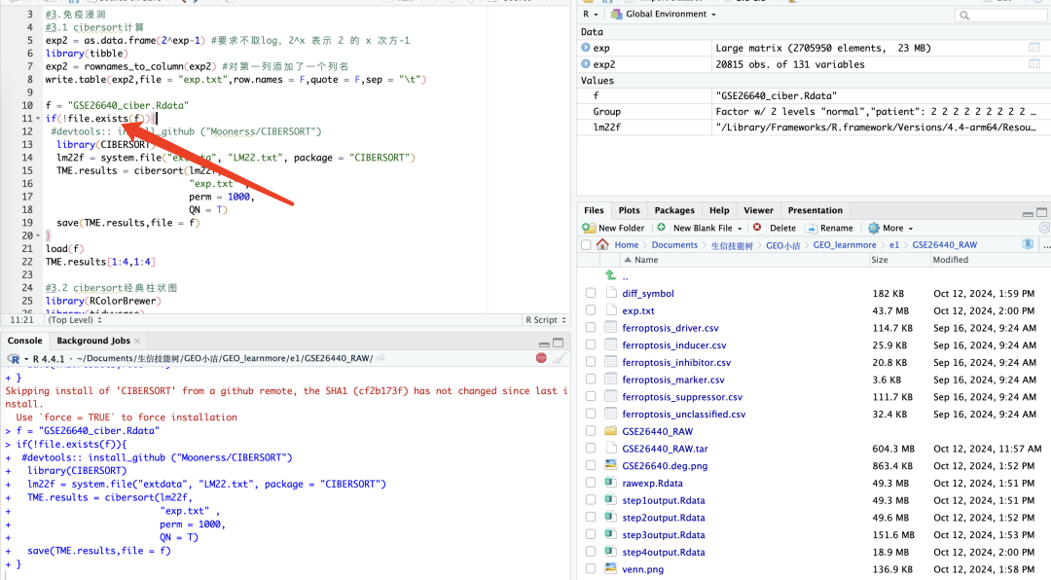Click the More gear icon
1051x580 pixels.
click(873, 228)
